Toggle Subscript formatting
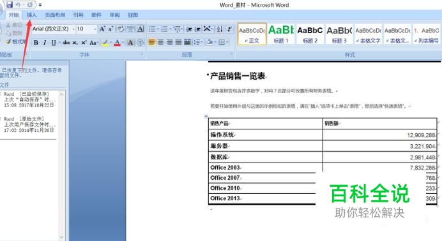 point(75,43)
